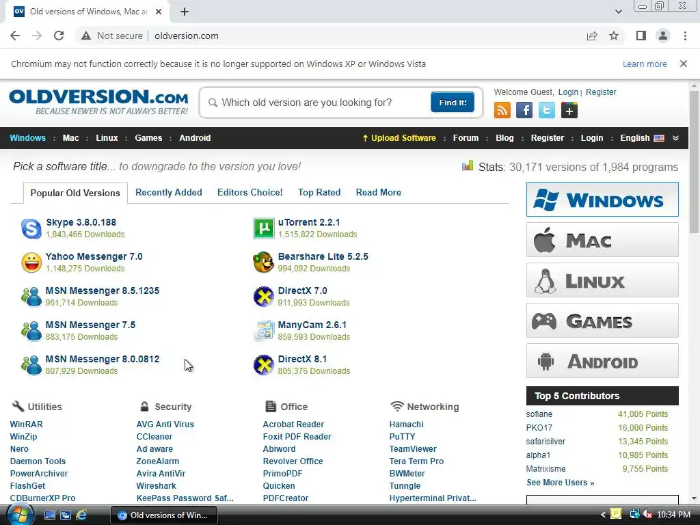Launch Internet Explorer from the taskbar

81,515
